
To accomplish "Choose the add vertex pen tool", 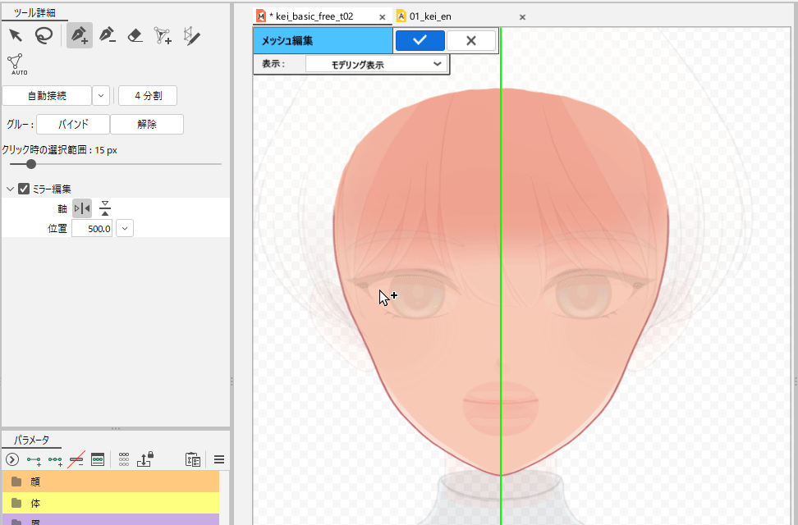I will pyautogui.click(x=79, y=35).
